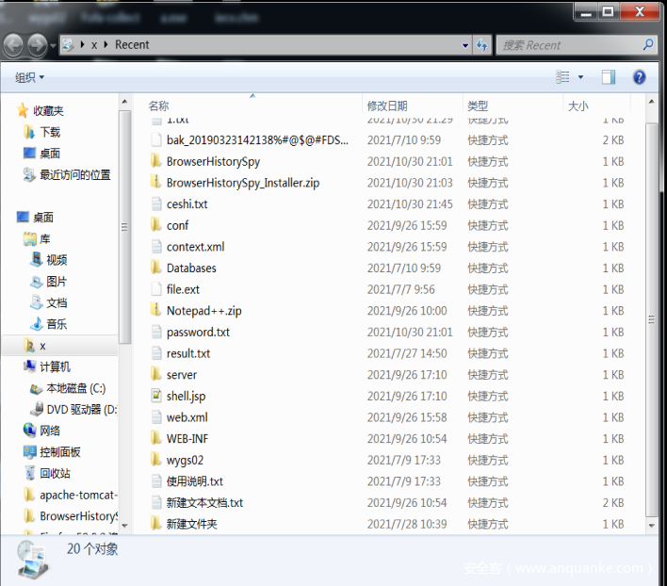
Task: Click the BrowserHistorySpy_Installer.zip icon
Action: 156,183
